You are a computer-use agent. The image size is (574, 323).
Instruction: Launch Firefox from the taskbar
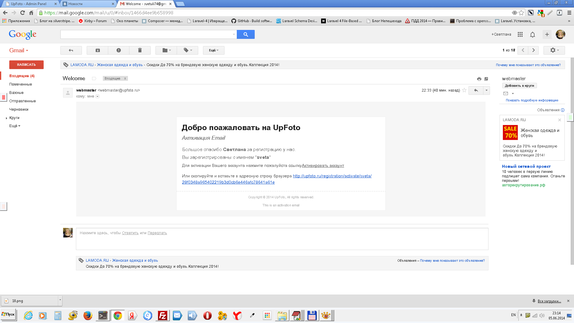pyautogui.click(x=88, y=316)
